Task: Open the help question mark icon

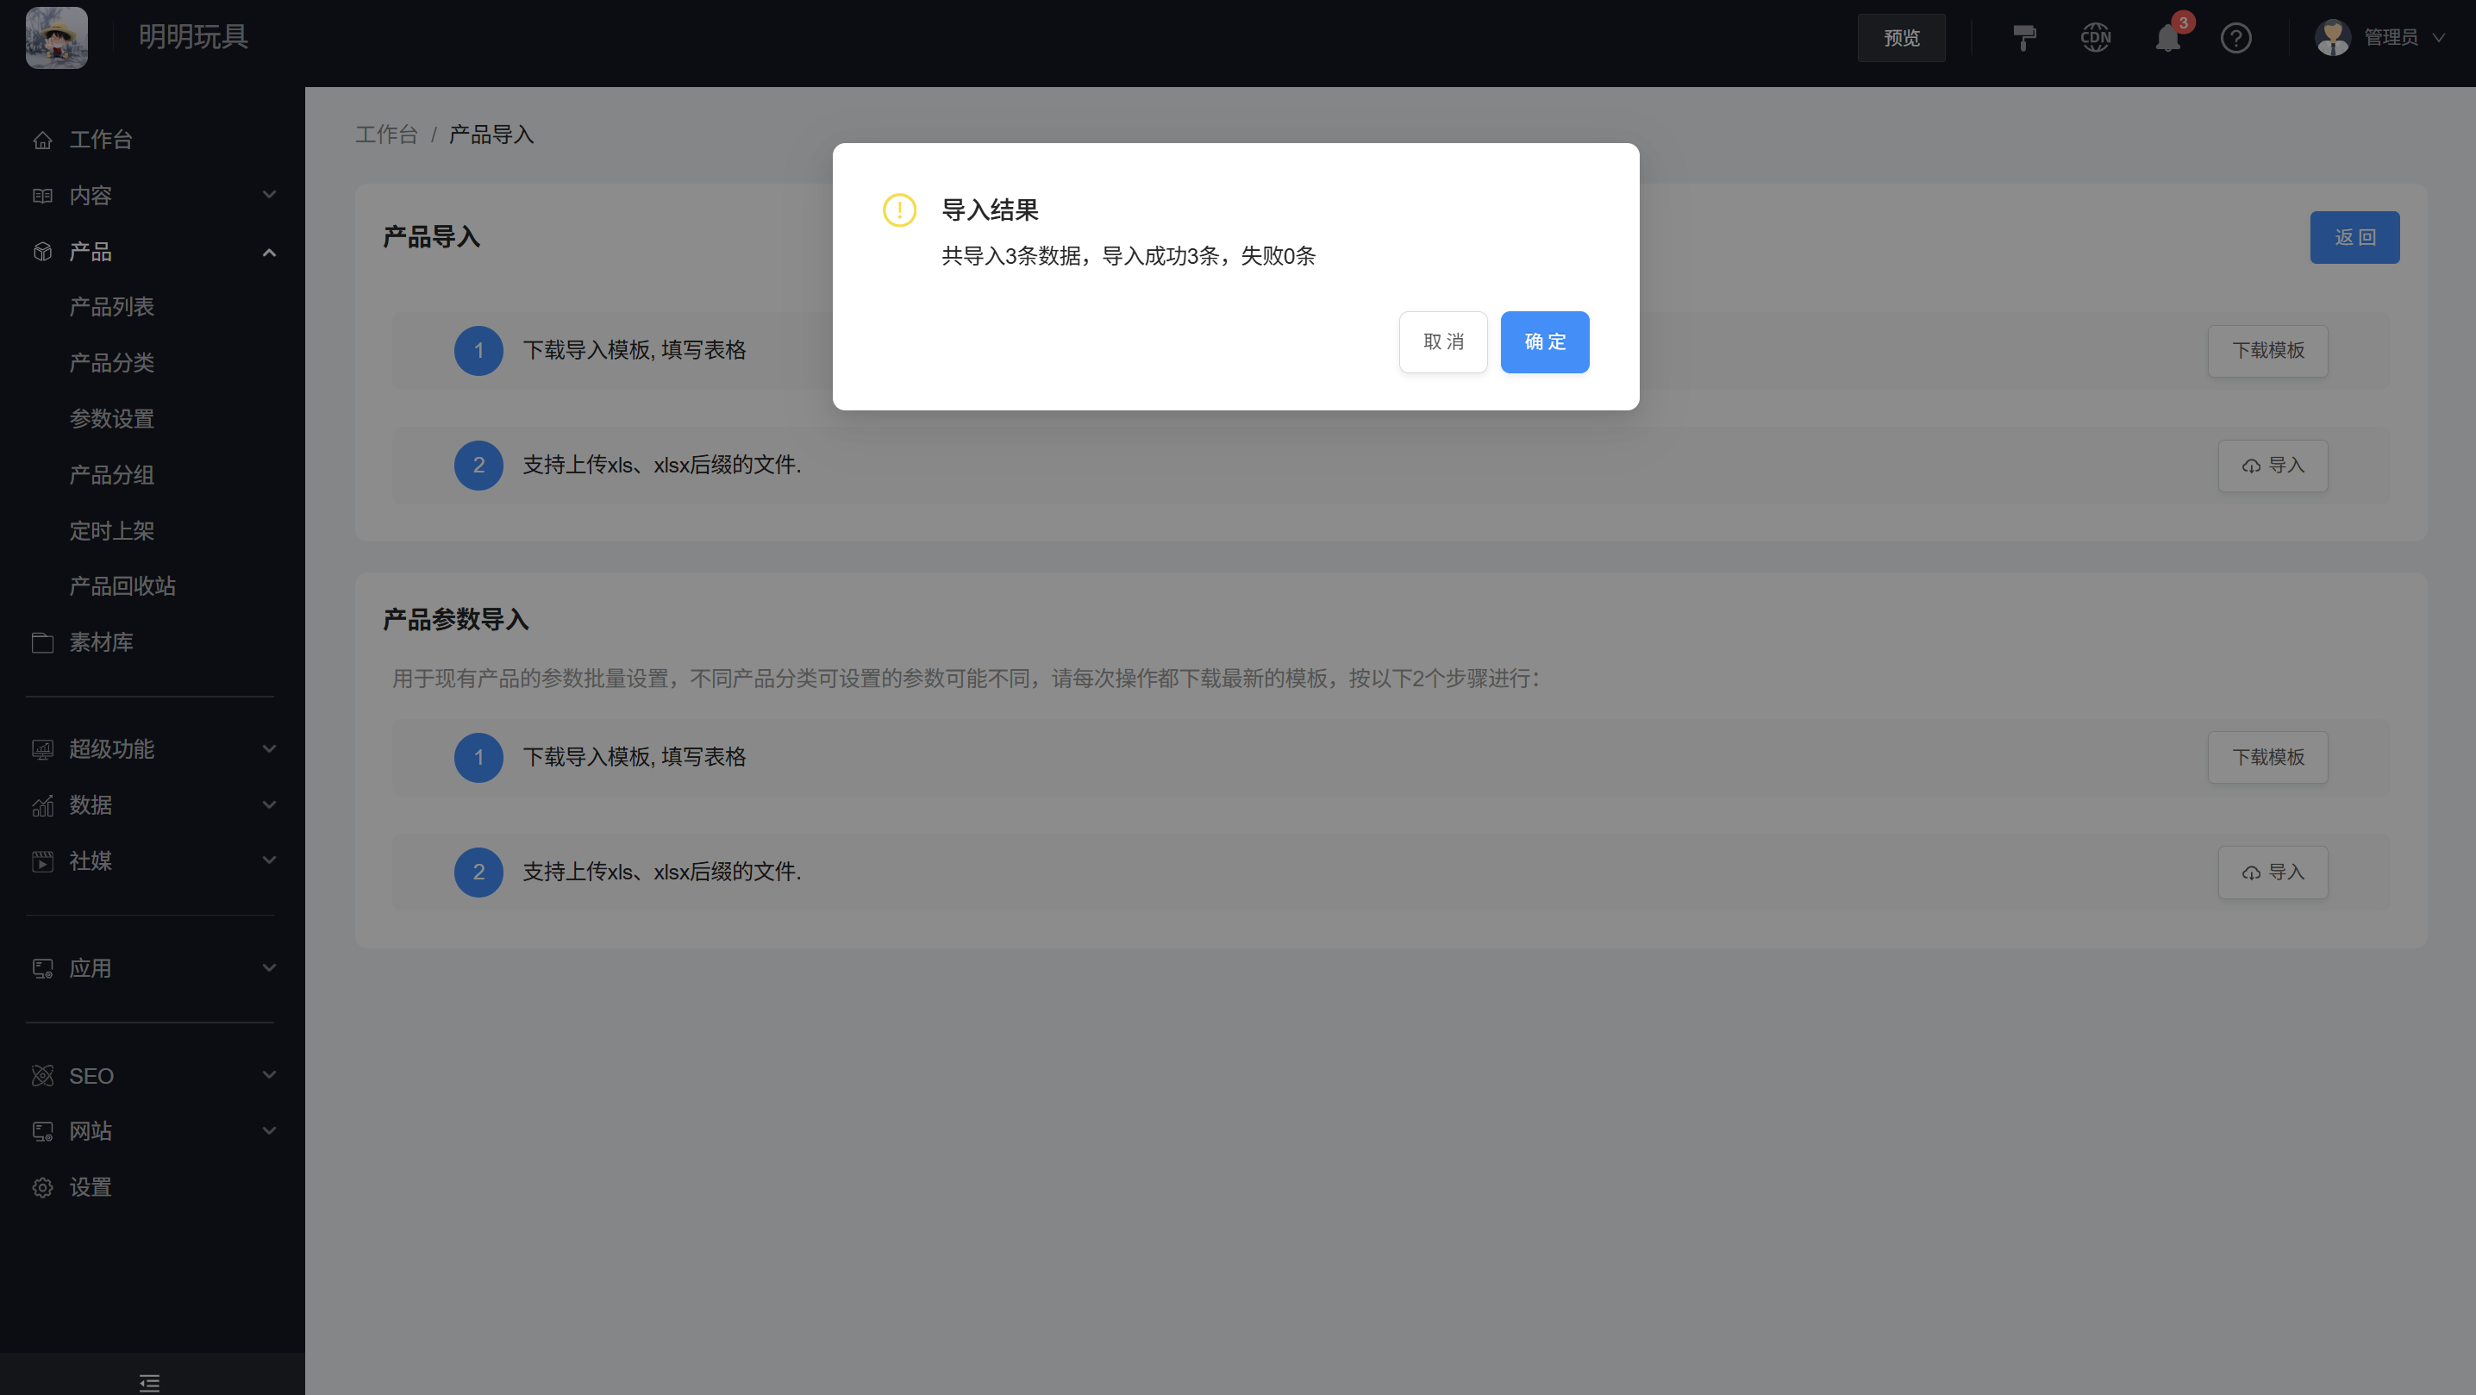Action: tap(2236, 39)
